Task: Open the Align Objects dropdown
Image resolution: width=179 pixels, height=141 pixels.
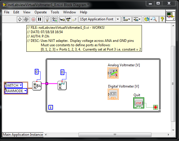Action: pos(127,19)
